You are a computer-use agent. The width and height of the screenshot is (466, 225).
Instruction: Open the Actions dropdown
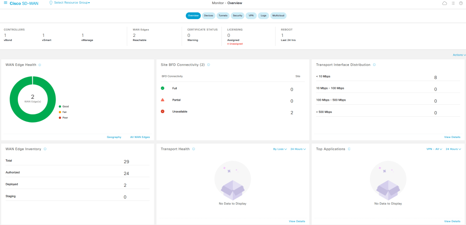click(x=459, y=55)
